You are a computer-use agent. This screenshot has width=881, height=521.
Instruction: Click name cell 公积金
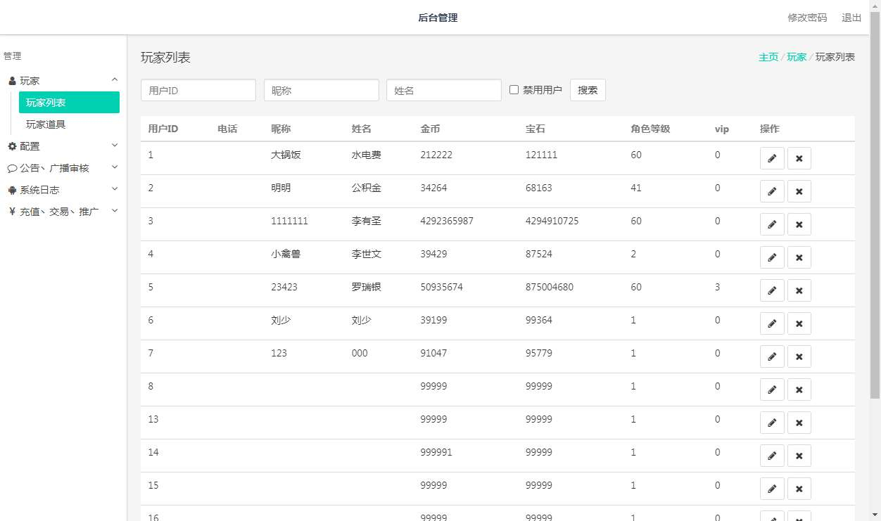[x=367, y=188]
